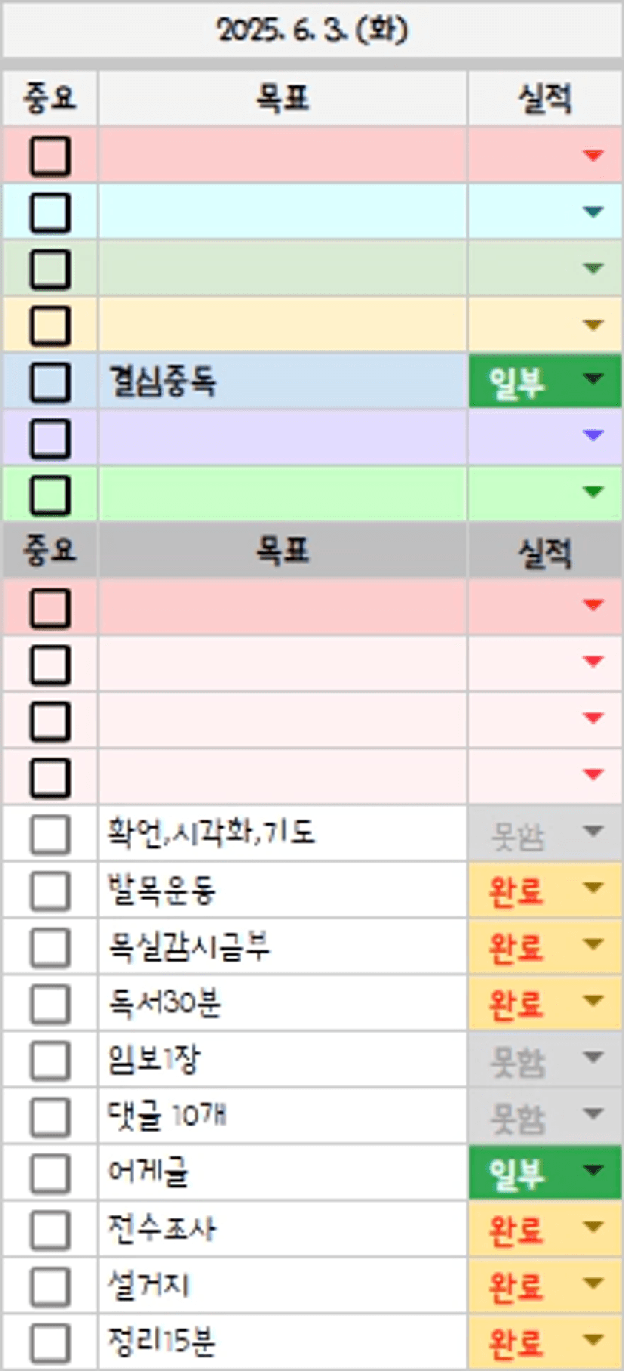Select the empty goal cell in the purple row
Screen dimensions: 624x1371
point(281,437)
